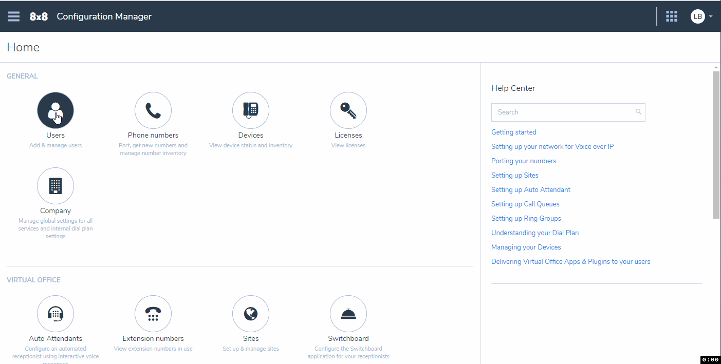Click the Company label
Viewport: 721px width, 364px height.
[56, 210]
